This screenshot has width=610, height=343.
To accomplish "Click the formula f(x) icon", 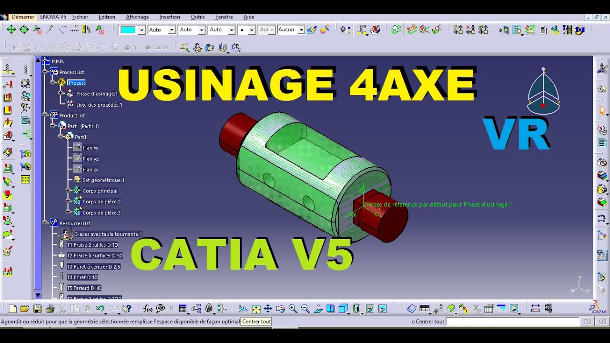I will (x=148, y=309).
